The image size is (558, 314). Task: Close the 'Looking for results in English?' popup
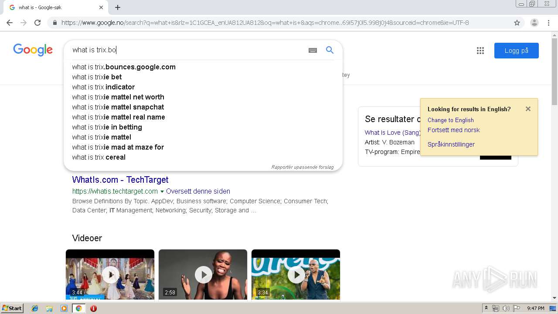[x=528, y=109]
